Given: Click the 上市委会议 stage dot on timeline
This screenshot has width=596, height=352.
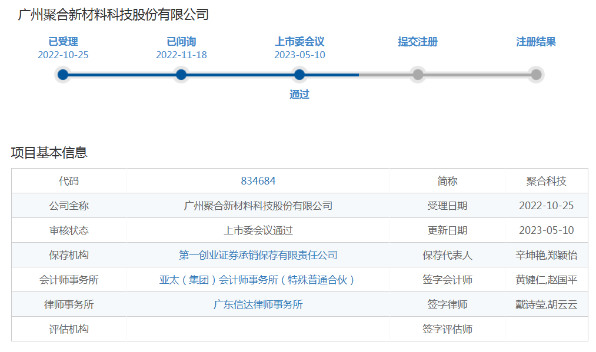Looking at the screenshot, I should 299,75.
